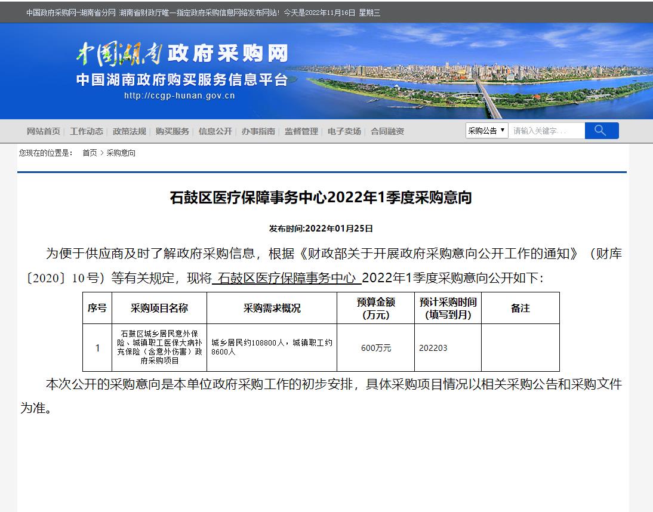
Task: Click the row number 1 cell
Action: pos(97,347)
